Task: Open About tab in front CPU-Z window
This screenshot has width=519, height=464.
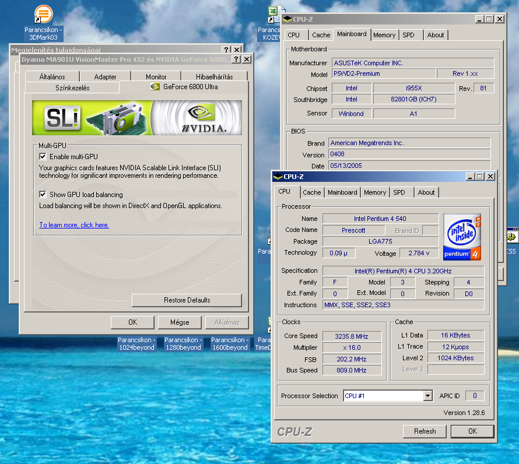Action: pyautogui.click(x=426, y=192)
